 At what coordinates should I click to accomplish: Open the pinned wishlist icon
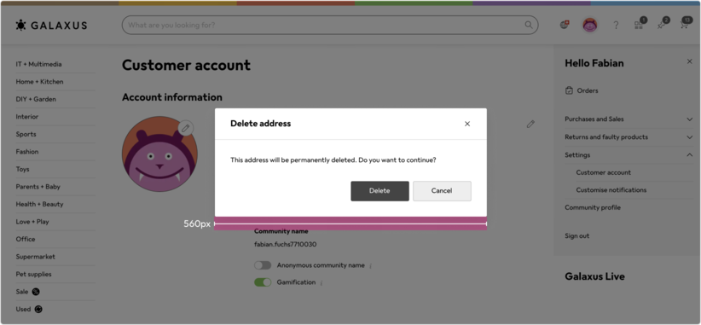(662, 25)
